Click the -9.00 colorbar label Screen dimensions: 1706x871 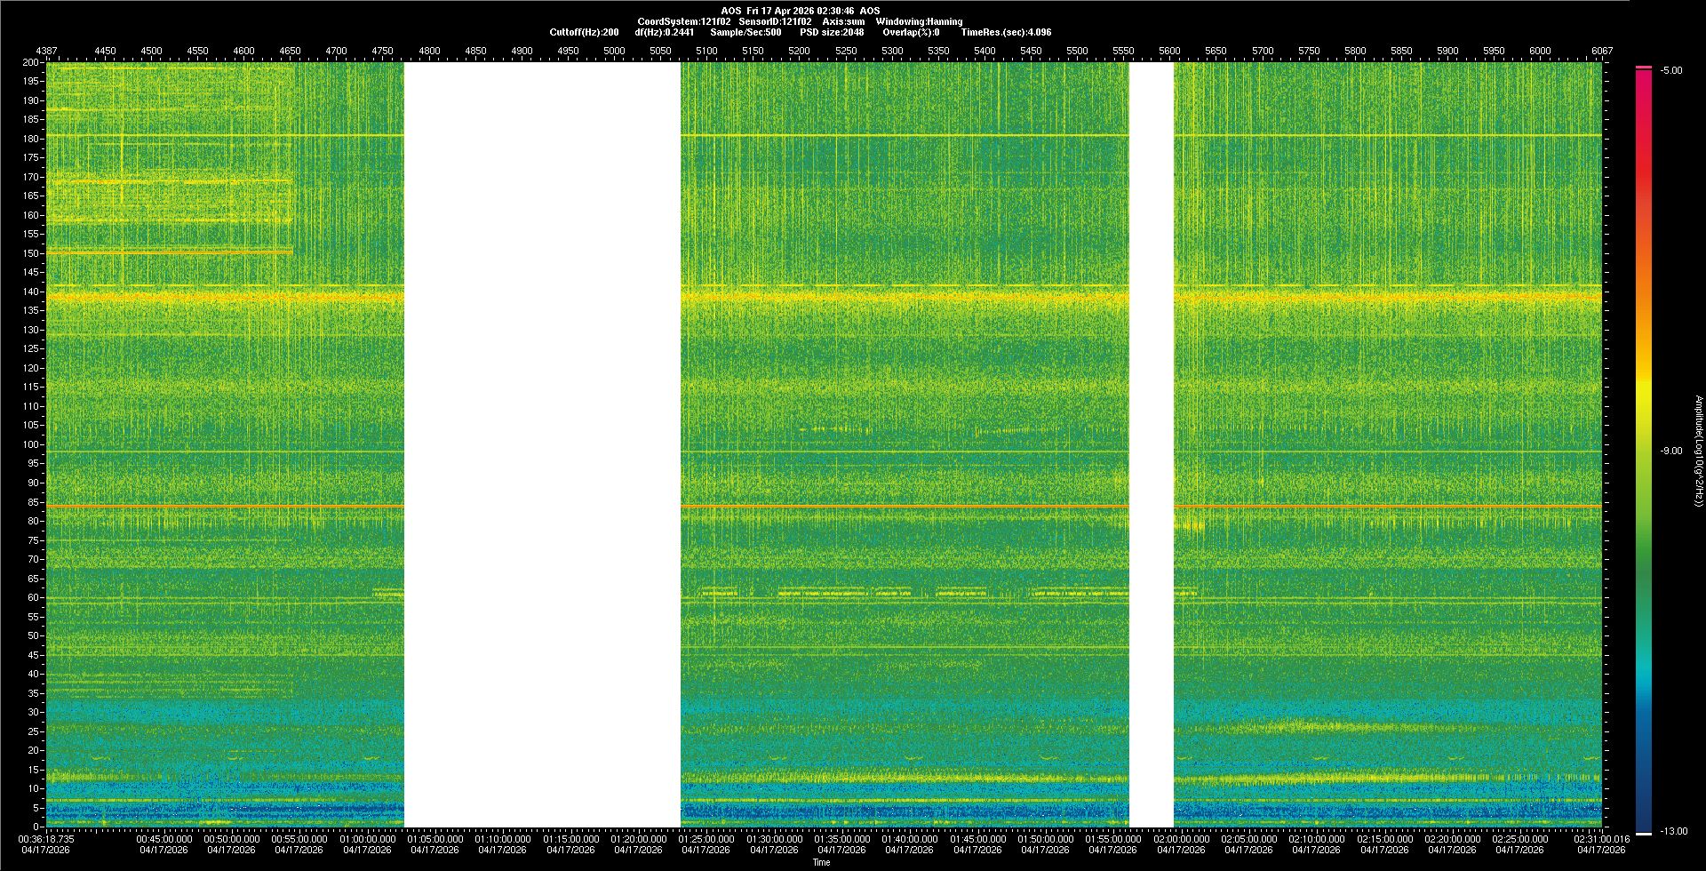1671,451
